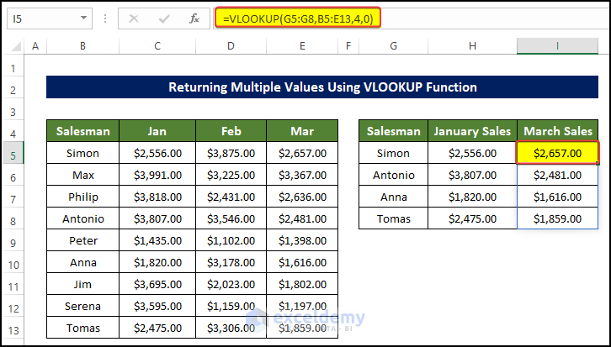Select the Feb column header cell
The height and width of the screenshot is (347, 611).
click(x=231, y=131)
